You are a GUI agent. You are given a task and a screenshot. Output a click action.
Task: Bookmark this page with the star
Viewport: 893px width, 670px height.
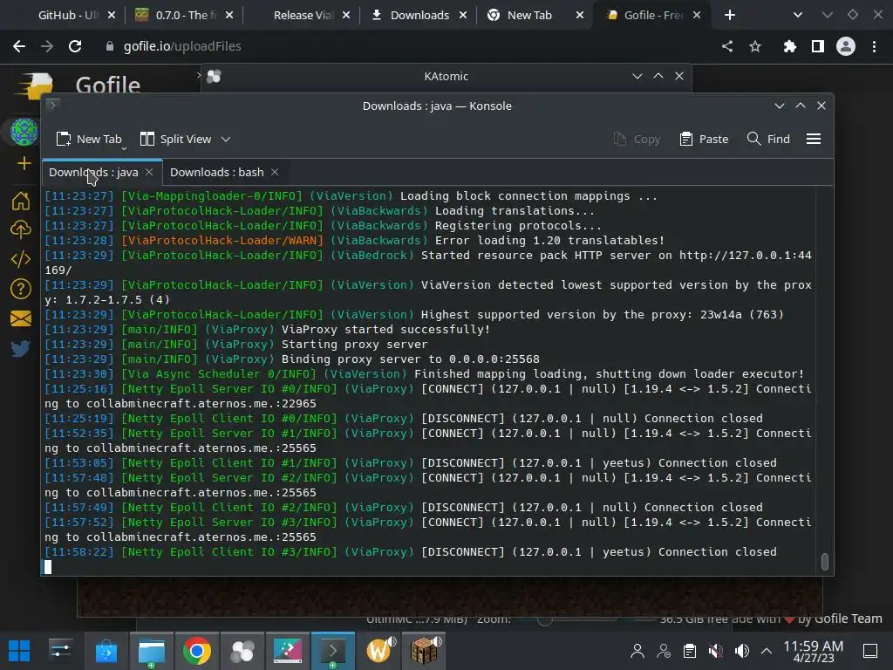pos(755,46)
